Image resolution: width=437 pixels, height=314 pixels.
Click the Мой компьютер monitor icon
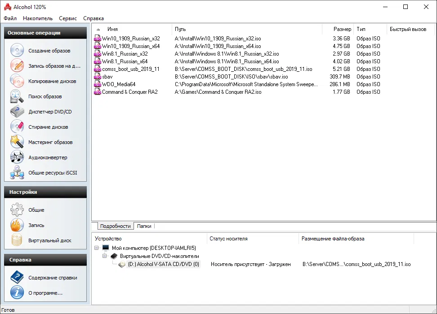click(x=106, y=248)
